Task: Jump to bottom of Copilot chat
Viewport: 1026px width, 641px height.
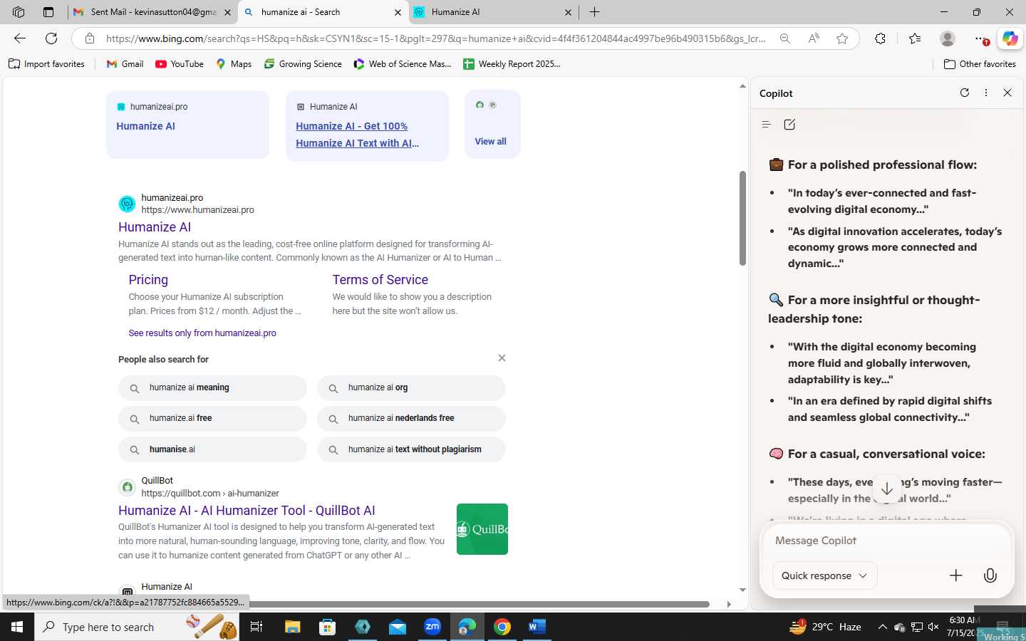Action: (x=887, y=489)
